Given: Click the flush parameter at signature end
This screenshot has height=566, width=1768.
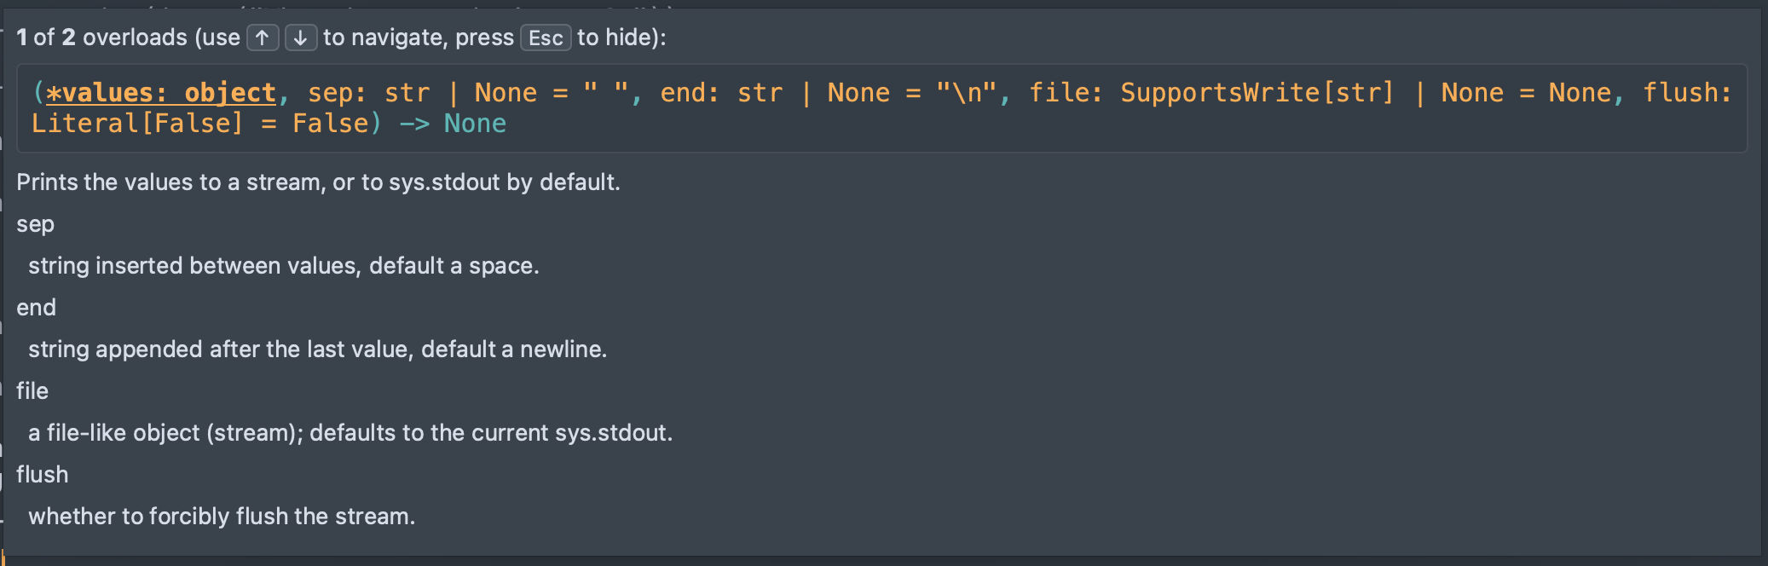Looking at the screenshot, I should click(1686, 92).
